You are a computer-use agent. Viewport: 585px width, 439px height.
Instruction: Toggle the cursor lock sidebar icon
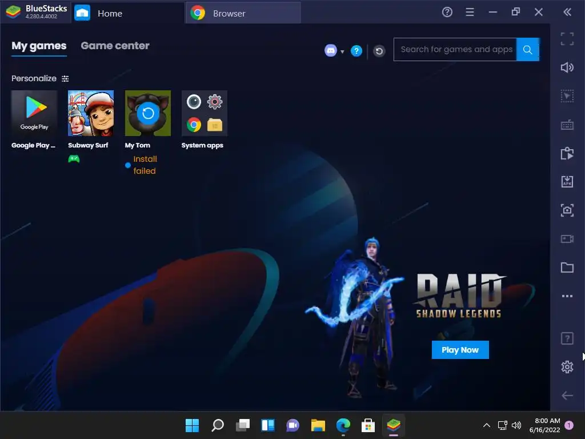[567, 96]
